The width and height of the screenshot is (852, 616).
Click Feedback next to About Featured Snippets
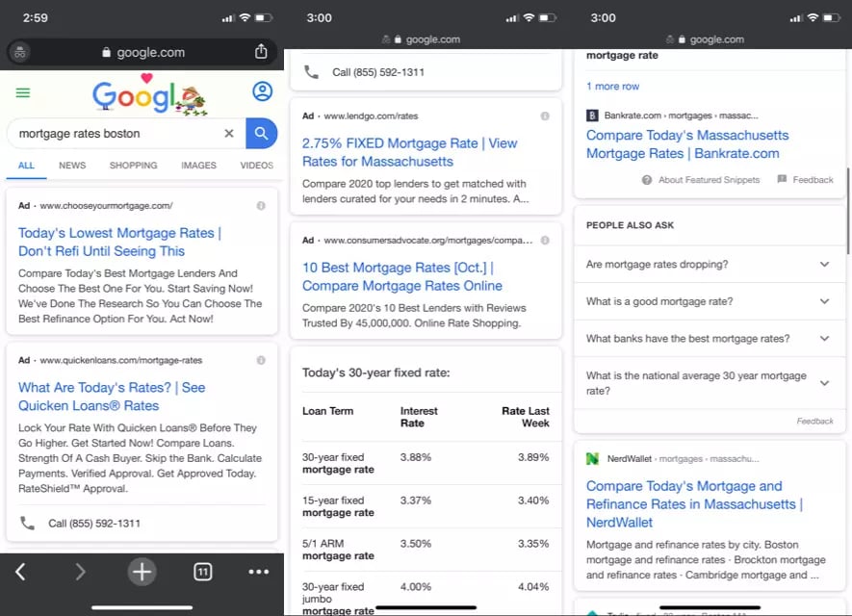tap(813, 180)
